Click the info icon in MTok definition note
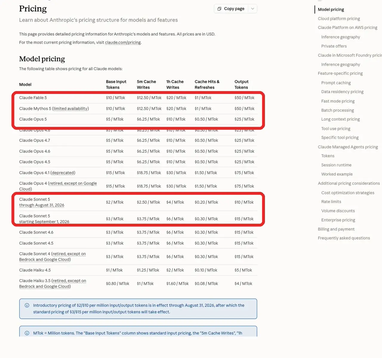 (27, 333)
